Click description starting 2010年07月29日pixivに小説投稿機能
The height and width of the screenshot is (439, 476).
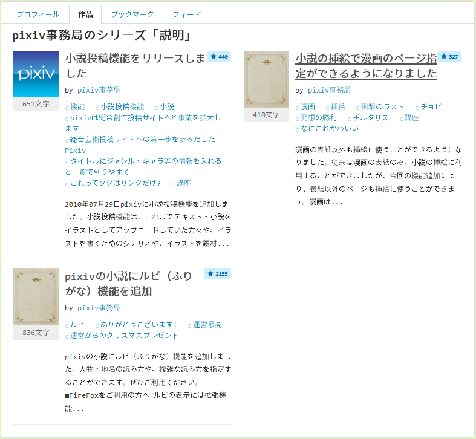(148, 224)
